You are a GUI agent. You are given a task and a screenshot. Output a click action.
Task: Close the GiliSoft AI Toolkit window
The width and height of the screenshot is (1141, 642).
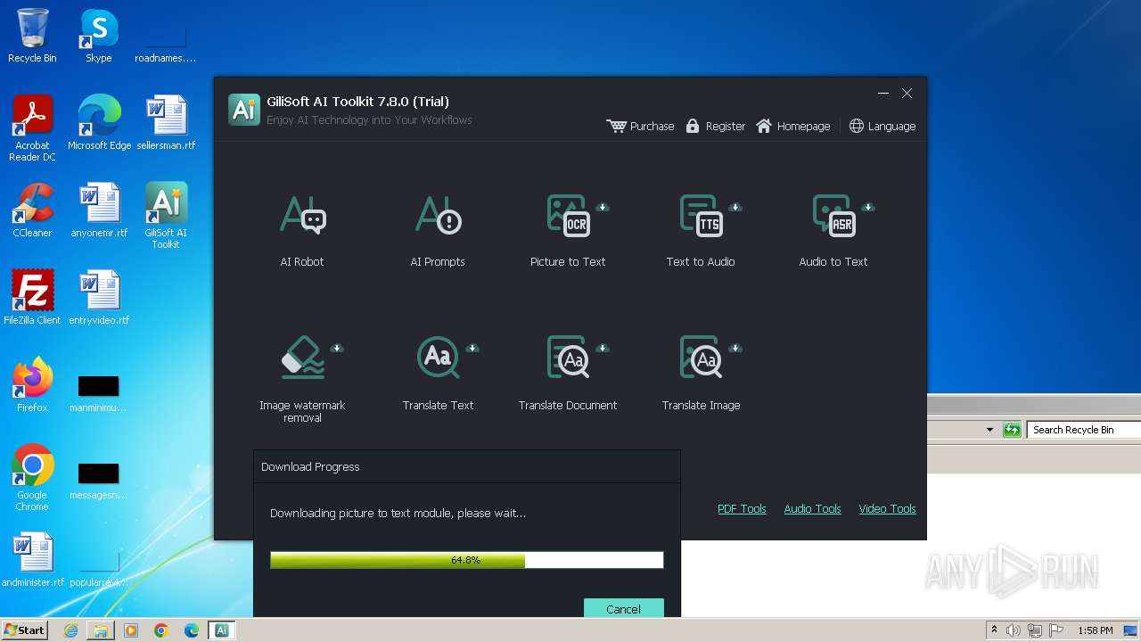point(907,93)
